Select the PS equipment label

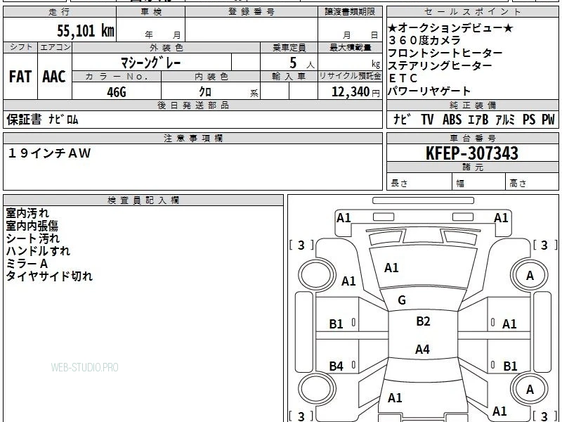pos(529,120)
